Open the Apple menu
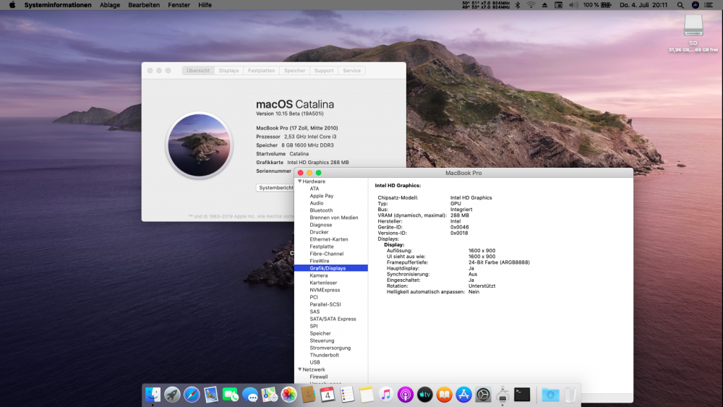Screen dimensions: 723x407 [12, 5]
